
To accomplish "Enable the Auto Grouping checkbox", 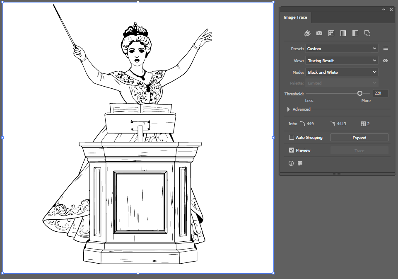I will (x=292, y=137).
